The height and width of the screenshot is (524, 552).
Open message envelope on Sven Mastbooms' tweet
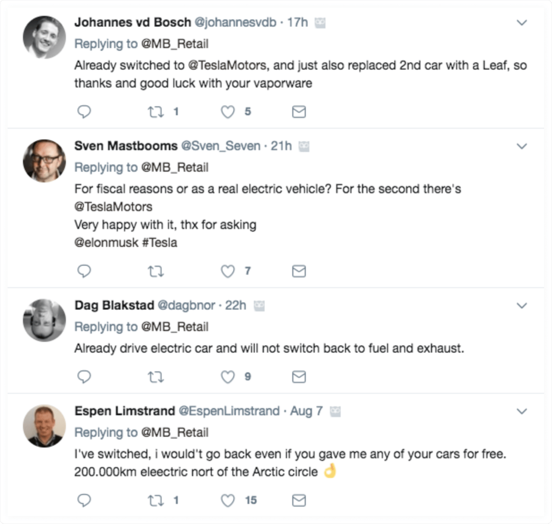[x=298, y=271]
